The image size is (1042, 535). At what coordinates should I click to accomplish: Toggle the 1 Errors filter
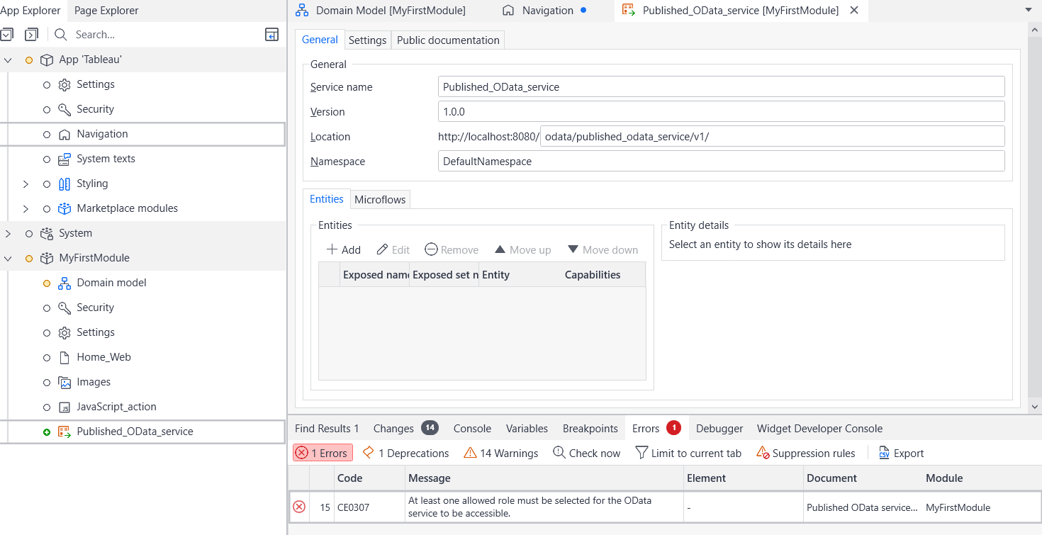[323, 453]
